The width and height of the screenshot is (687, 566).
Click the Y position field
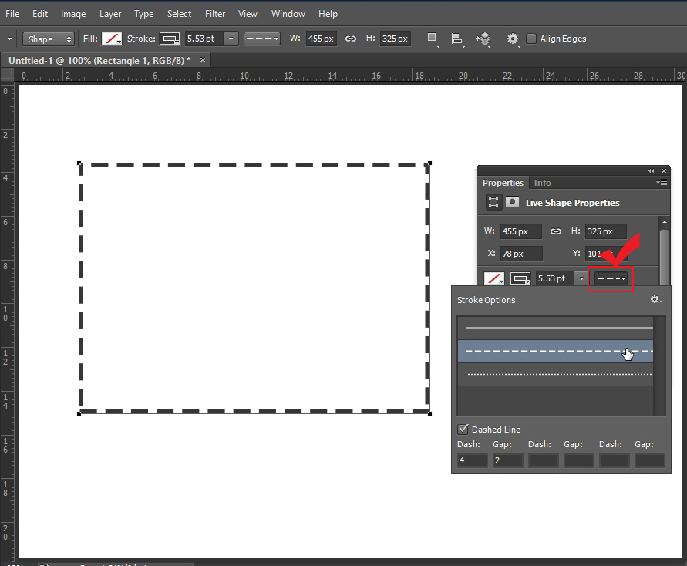point(605,254)
